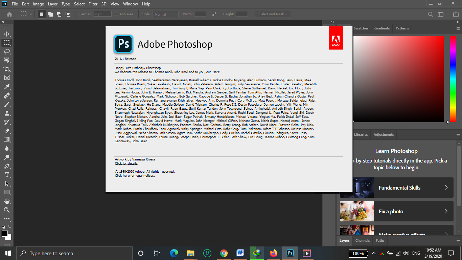Choose Add to selection mode

click(50, 14)
